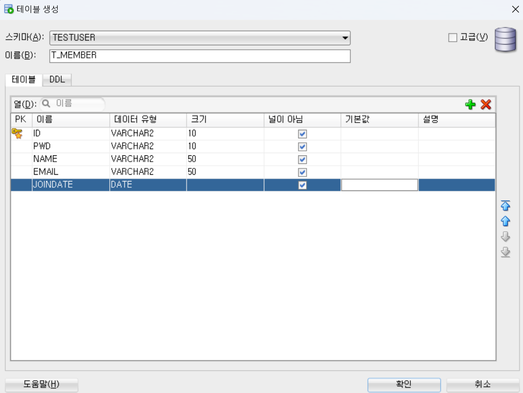
Task: Switch to the DDL tab
Action: pos(57,79)
